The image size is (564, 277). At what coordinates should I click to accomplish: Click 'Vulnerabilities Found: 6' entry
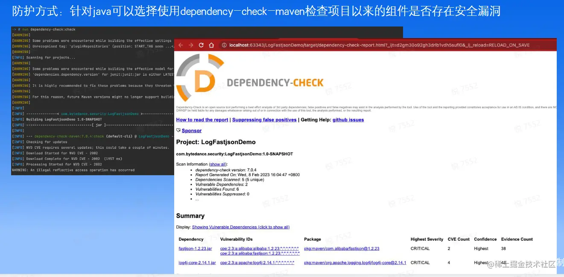(217, 189)
